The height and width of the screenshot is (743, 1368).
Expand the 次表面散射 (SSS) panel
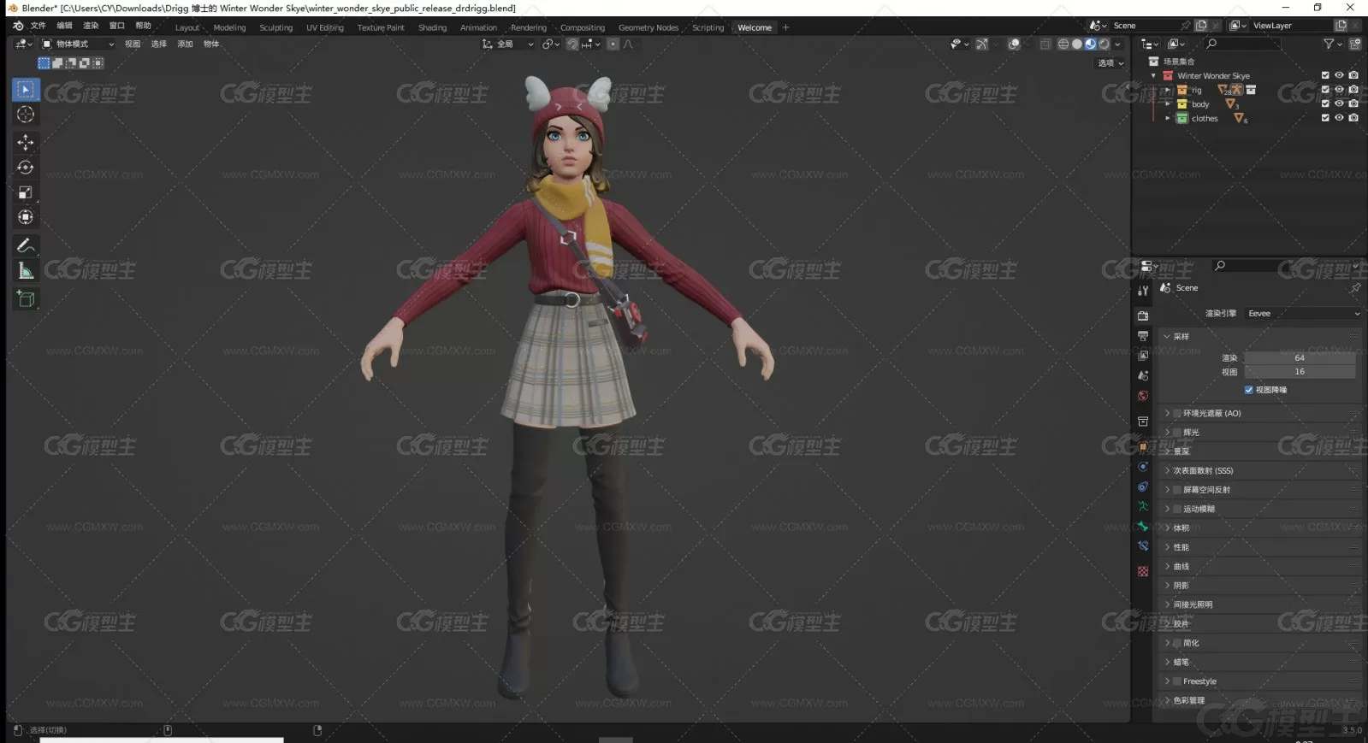pos(1167,471)
